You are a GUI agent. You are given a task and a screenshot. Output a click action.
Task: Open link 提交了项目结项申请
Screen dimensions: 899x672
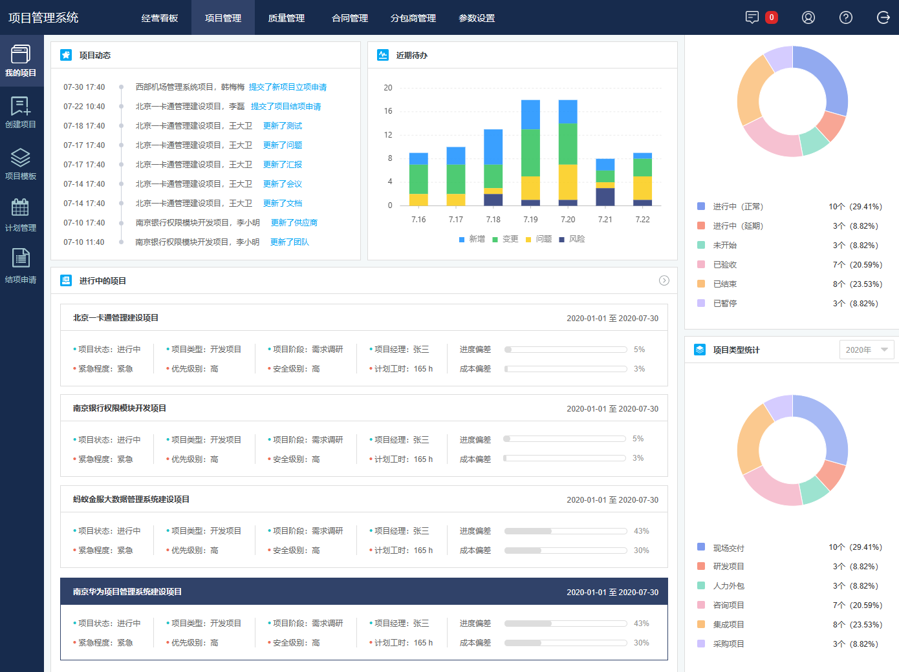click(286, 107)
